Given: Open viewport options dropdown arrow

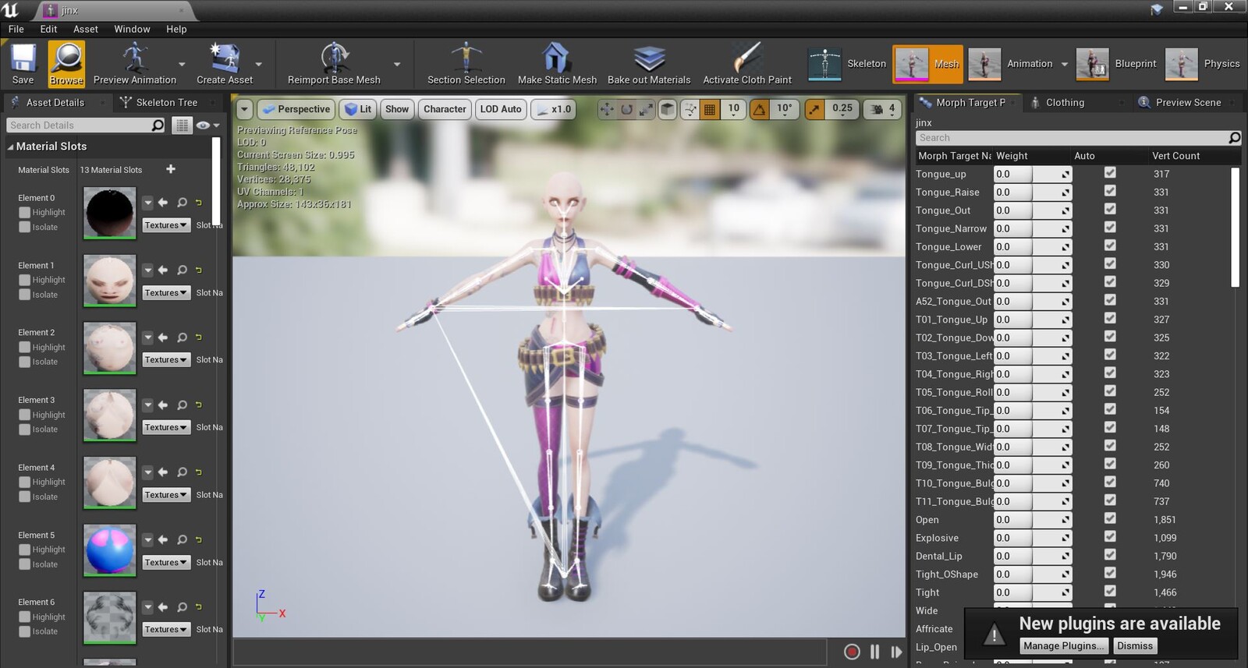Looking at the screenshot, I should pos(244,109).
